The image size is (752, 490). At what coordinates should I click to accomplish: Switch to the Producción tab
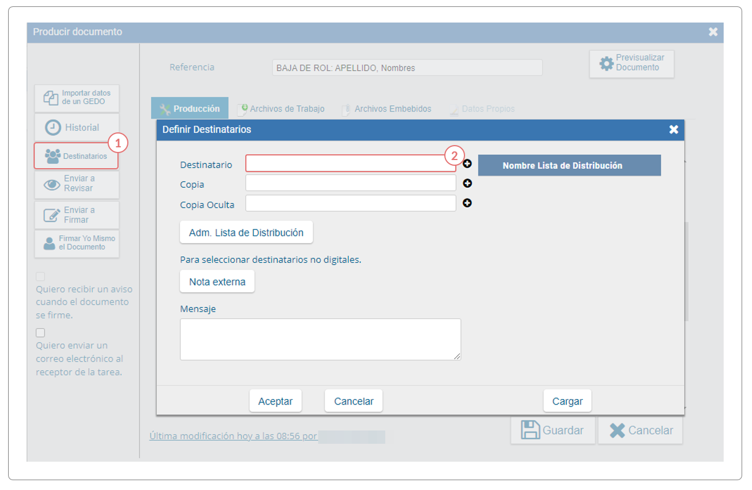[190, 109]
